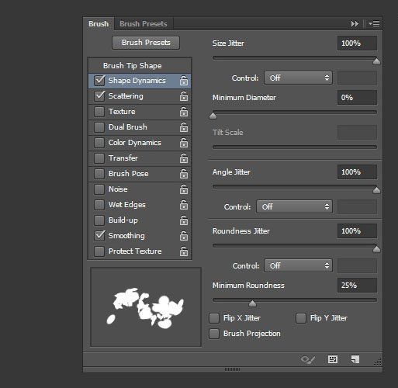This screenshot has width=398, height=388.
Task: Click the lock icon beside Scattering
Action: (184, 96)
